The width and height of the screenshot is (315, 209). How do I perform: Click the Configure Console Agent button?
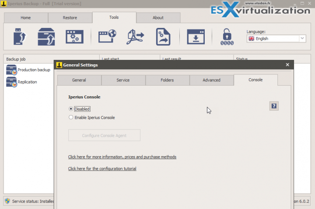pyautogui.click(x=104, y=135)
